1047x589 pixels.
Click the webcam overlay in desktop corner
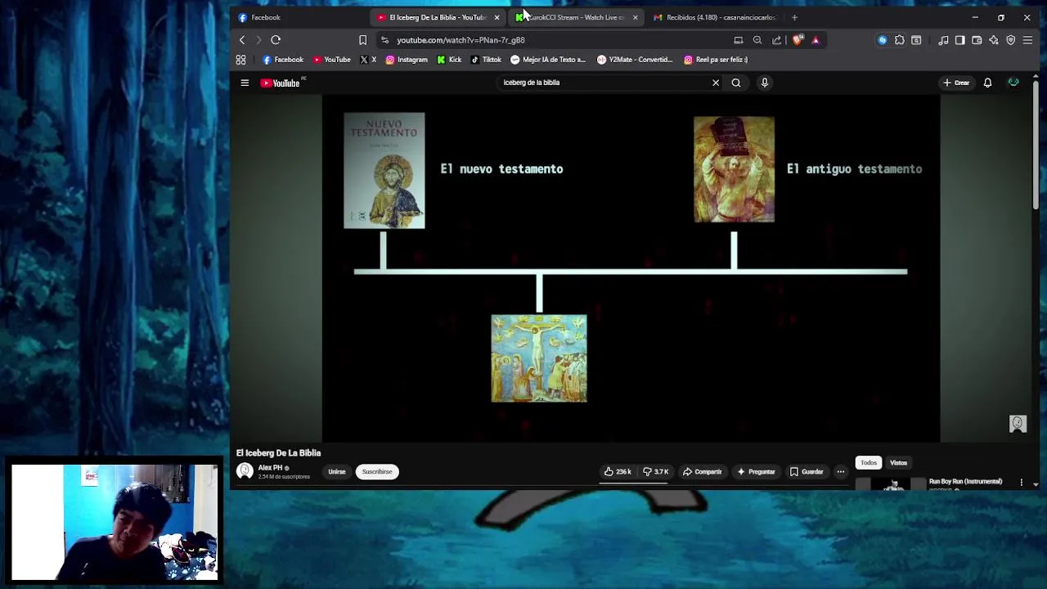pos(115,523)
